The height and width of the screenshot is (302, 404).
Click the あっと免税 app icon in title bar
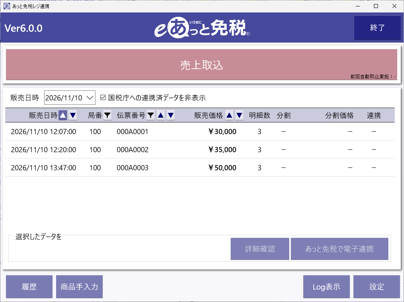coord(7,6)
